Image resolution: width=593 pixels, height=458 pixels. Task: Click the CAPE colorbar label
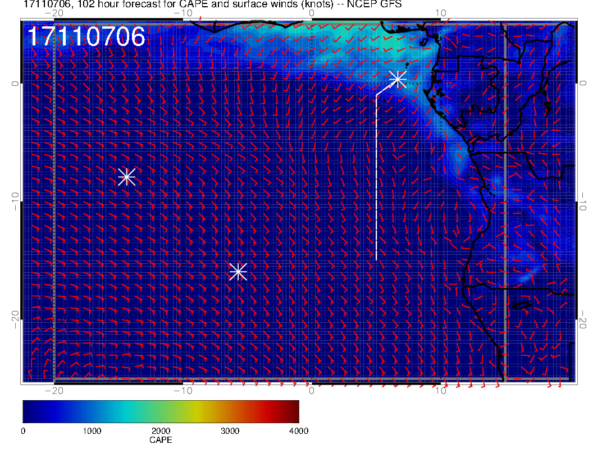[161, 440]
